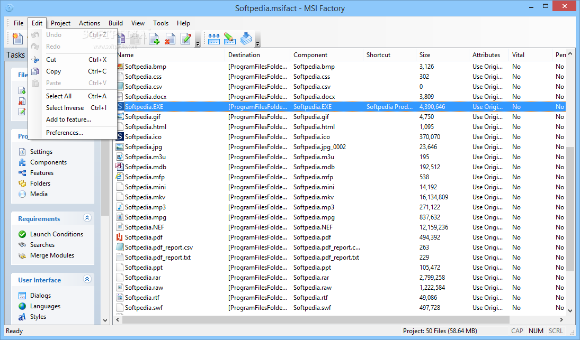The image size is (580, 340).
Task: Open the Tools menu
Action: 161,23
